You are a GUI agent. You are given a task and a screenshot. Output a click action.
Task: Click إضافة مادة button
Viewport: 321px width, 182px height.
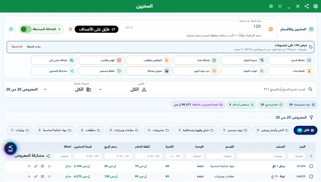click(196, 60)
